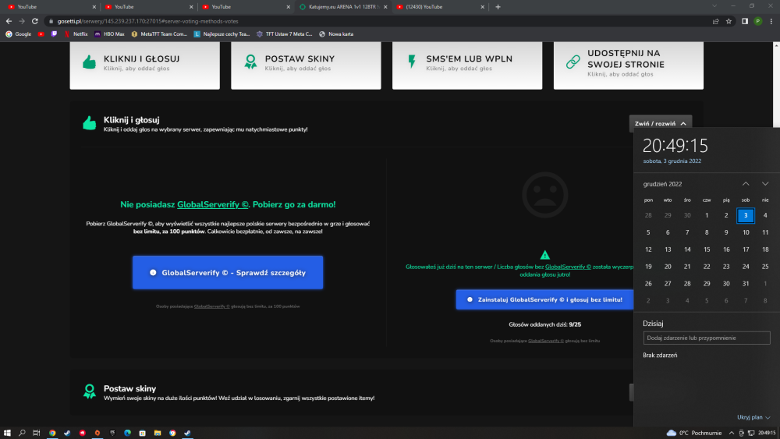
Task: Open the Microsoft Edge taskbar icon
Action: point(127,433)
